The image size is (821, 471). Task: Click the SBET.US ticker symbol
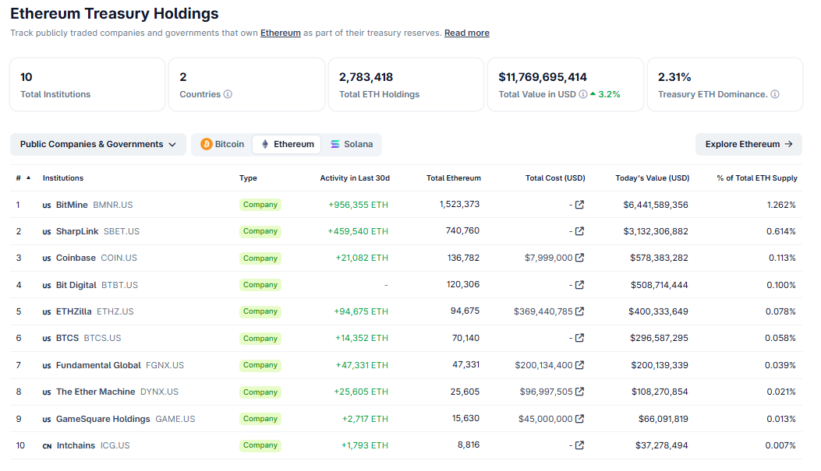coord(122,231)
